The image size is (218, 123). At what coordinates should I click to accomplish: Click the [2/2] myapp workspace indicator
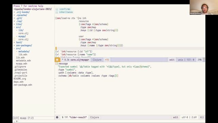point(23,118)
